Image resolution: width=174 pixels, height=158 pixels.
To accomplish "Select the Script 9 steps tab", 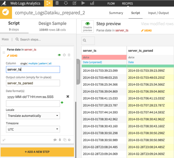I will pos(14,26).
